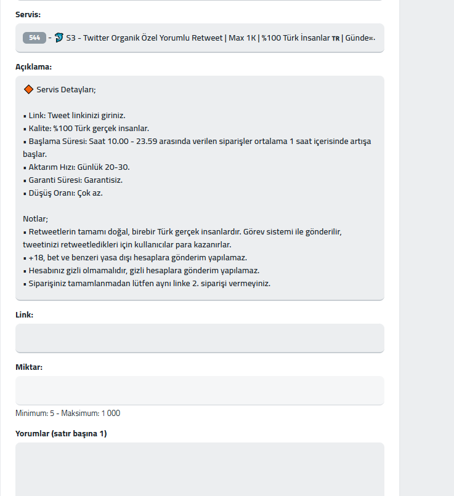Click inside the Yorumlar comments textarea
The image size is (454, 496).
[x=200, y=469]
